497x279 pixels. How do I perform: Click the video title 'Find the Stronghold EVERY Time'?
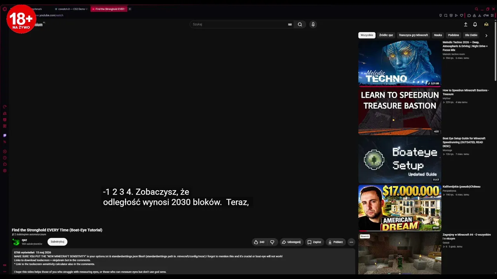tap(57, 230)
